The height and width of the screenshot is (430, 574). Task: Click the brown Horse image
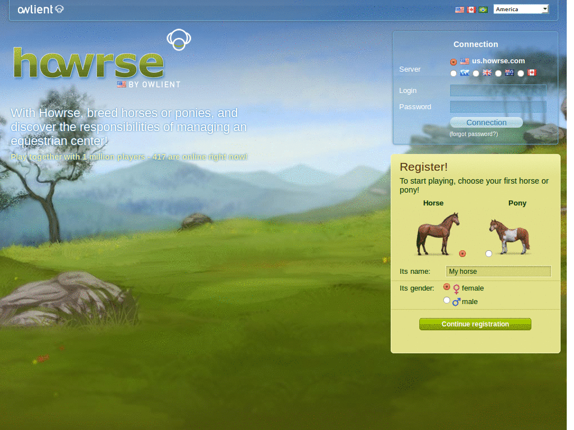438,233
